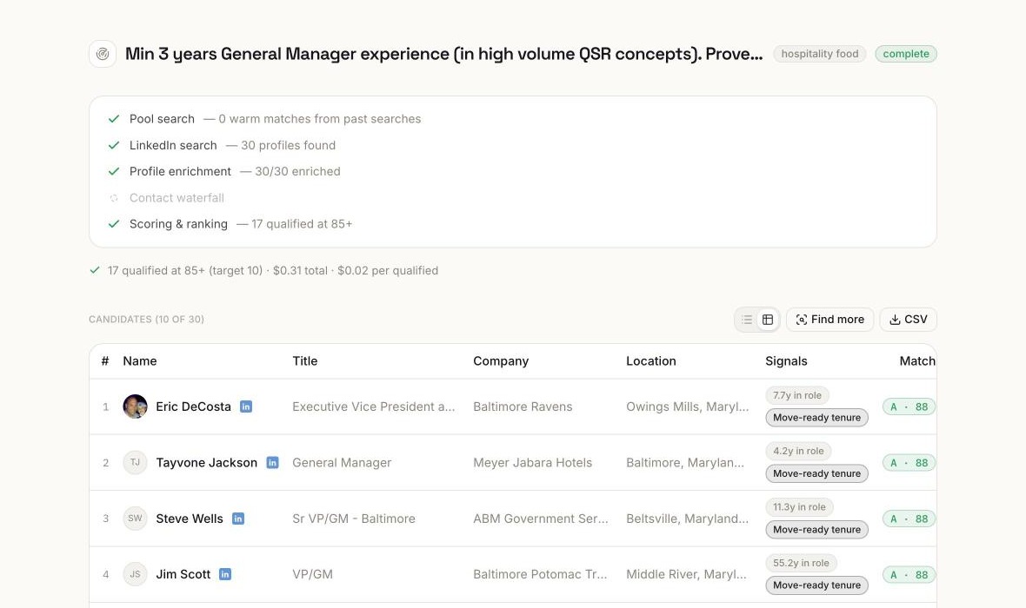1026x608 pixels.
Task: Open Jim Scott's LinkedIn profile icon
Action: coord(225,575)
